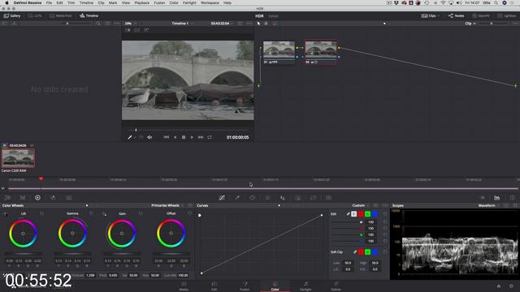
Task: Play forward in the viewer
Action: coord(192,137)
